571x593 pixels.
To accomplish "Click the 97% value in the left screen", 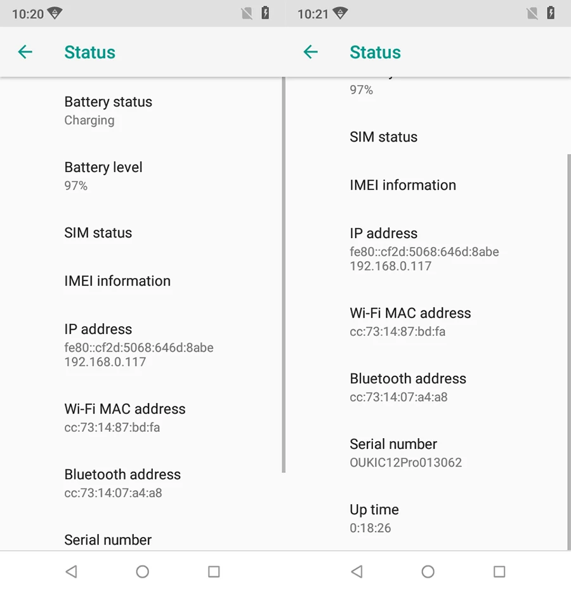I will 76,185.
